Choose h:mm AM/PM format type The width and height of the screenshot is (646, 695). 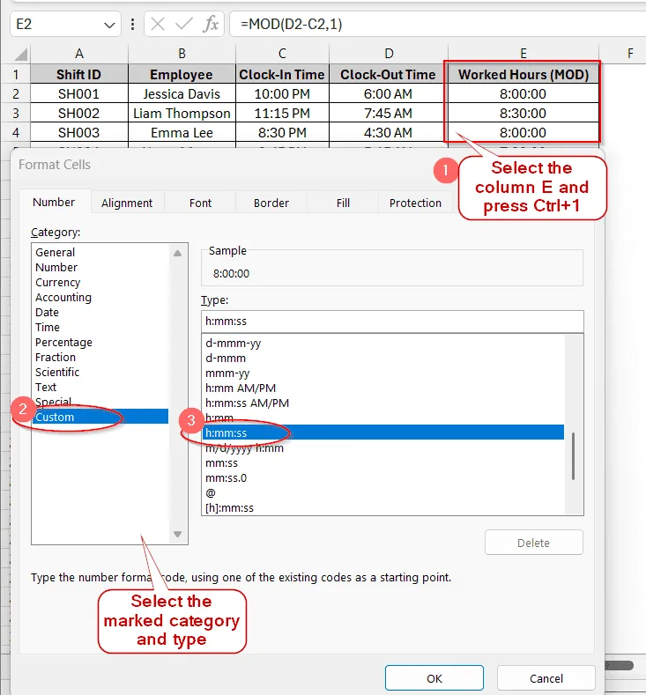click(x=383, y=388)
